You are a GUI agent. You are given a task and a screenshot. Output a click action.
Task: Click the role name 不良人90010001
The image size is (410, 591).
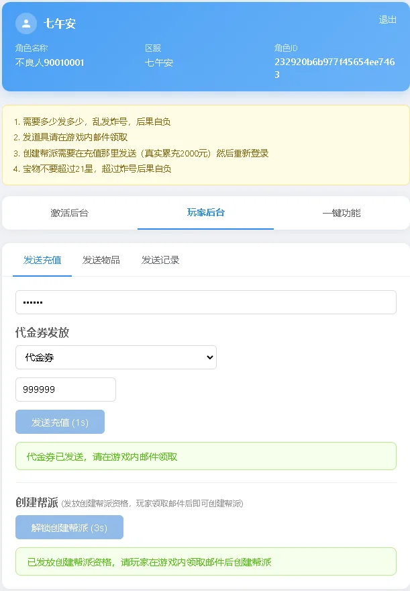tap(49, 62)
